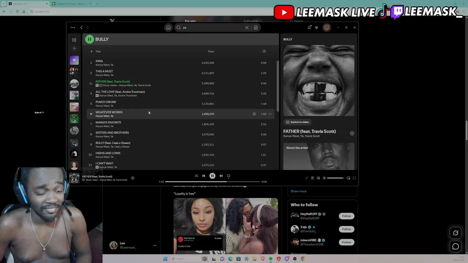Pause the BULLY album with green button
The image size is (468, 263).
pyautogui.click(x=89, y=39)
